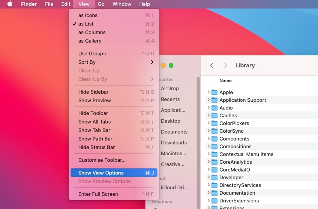The image size is (318, 209).
Task: Open the Window menu
Action: coord(122,4)
